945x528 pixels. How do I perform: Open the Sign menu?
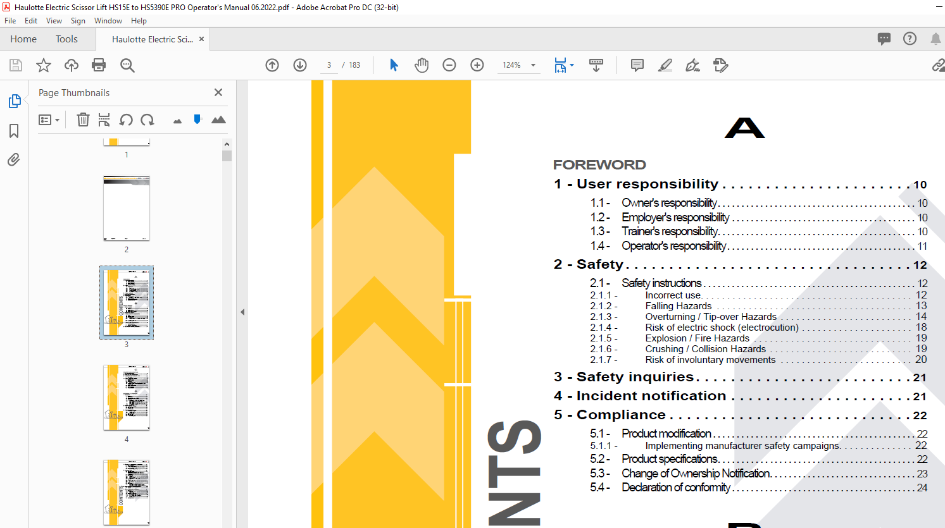[78, 21]
